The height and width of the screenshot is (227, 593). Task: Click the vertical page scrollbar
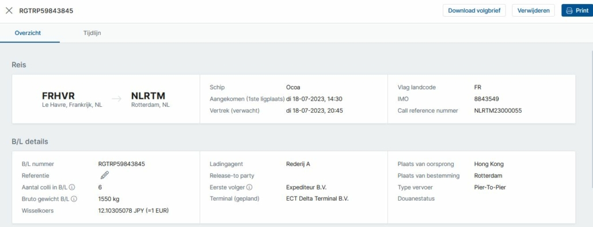coord(591,118)
